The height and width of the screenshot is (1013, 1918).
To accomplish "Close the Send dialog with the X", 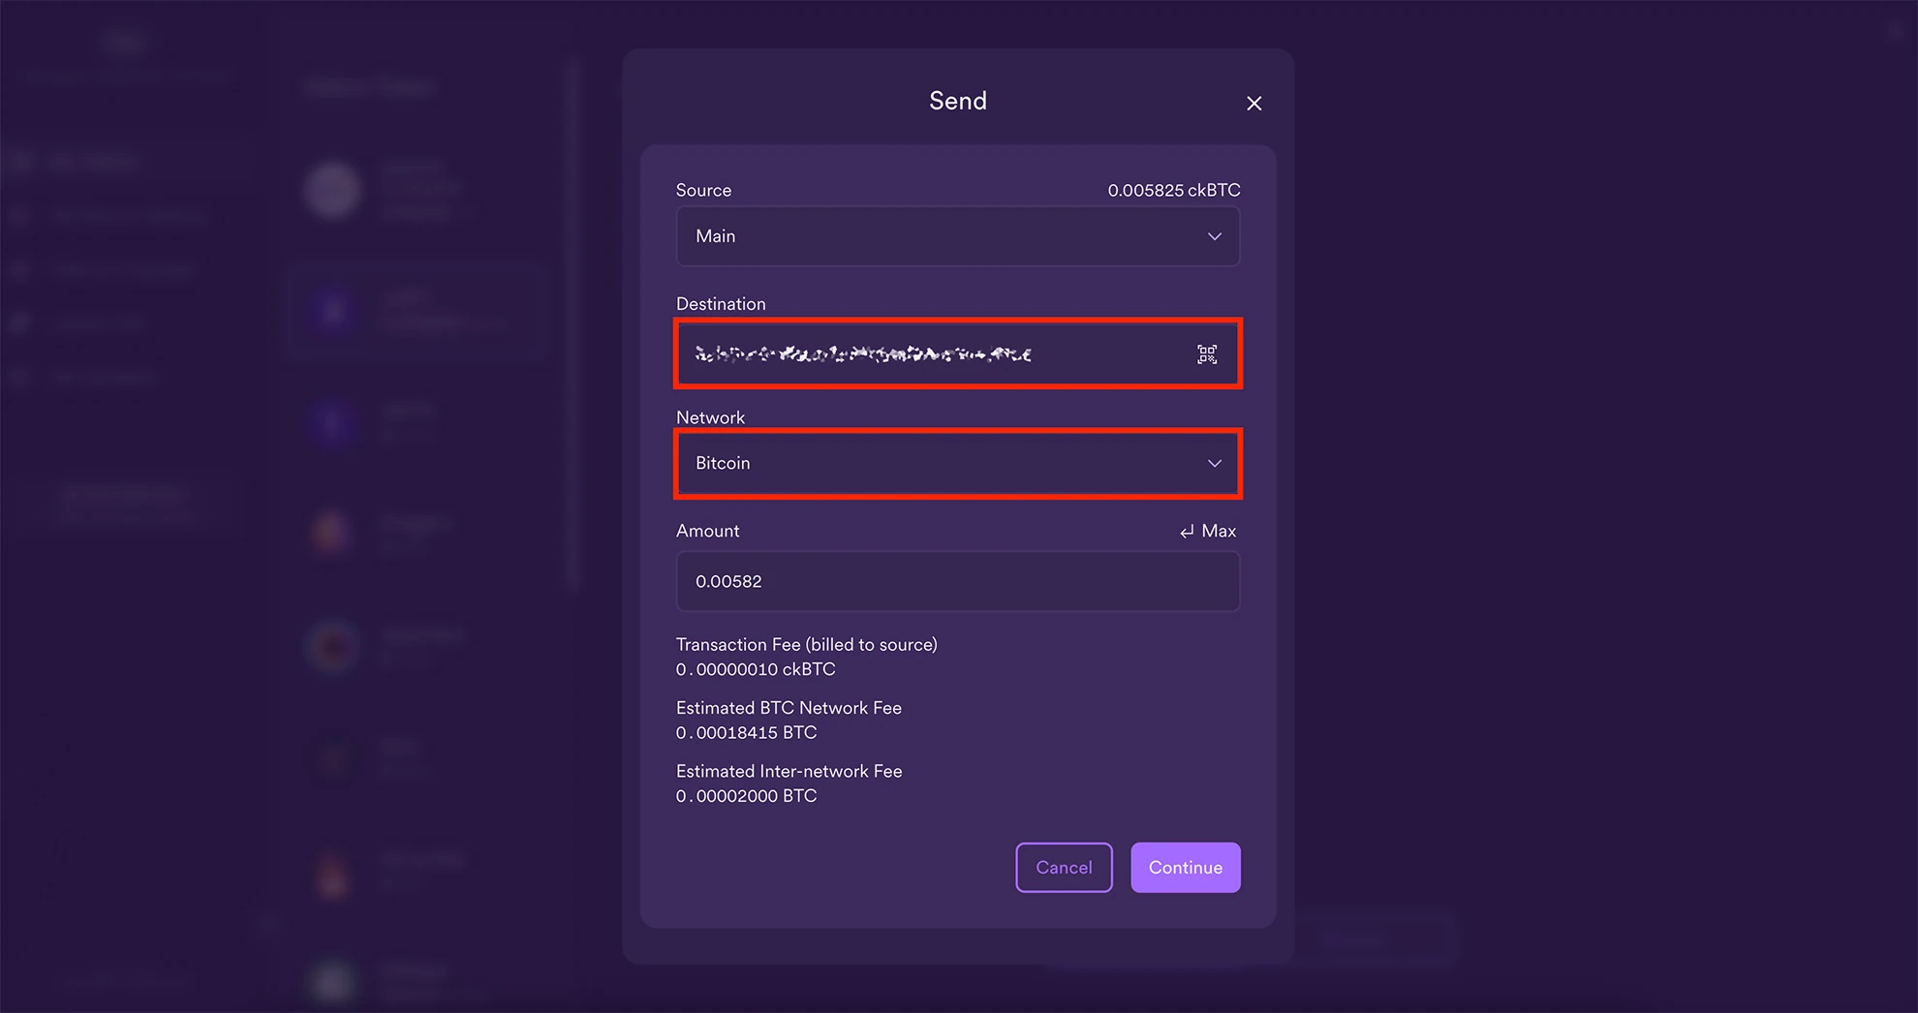I will pos(1253,104).
